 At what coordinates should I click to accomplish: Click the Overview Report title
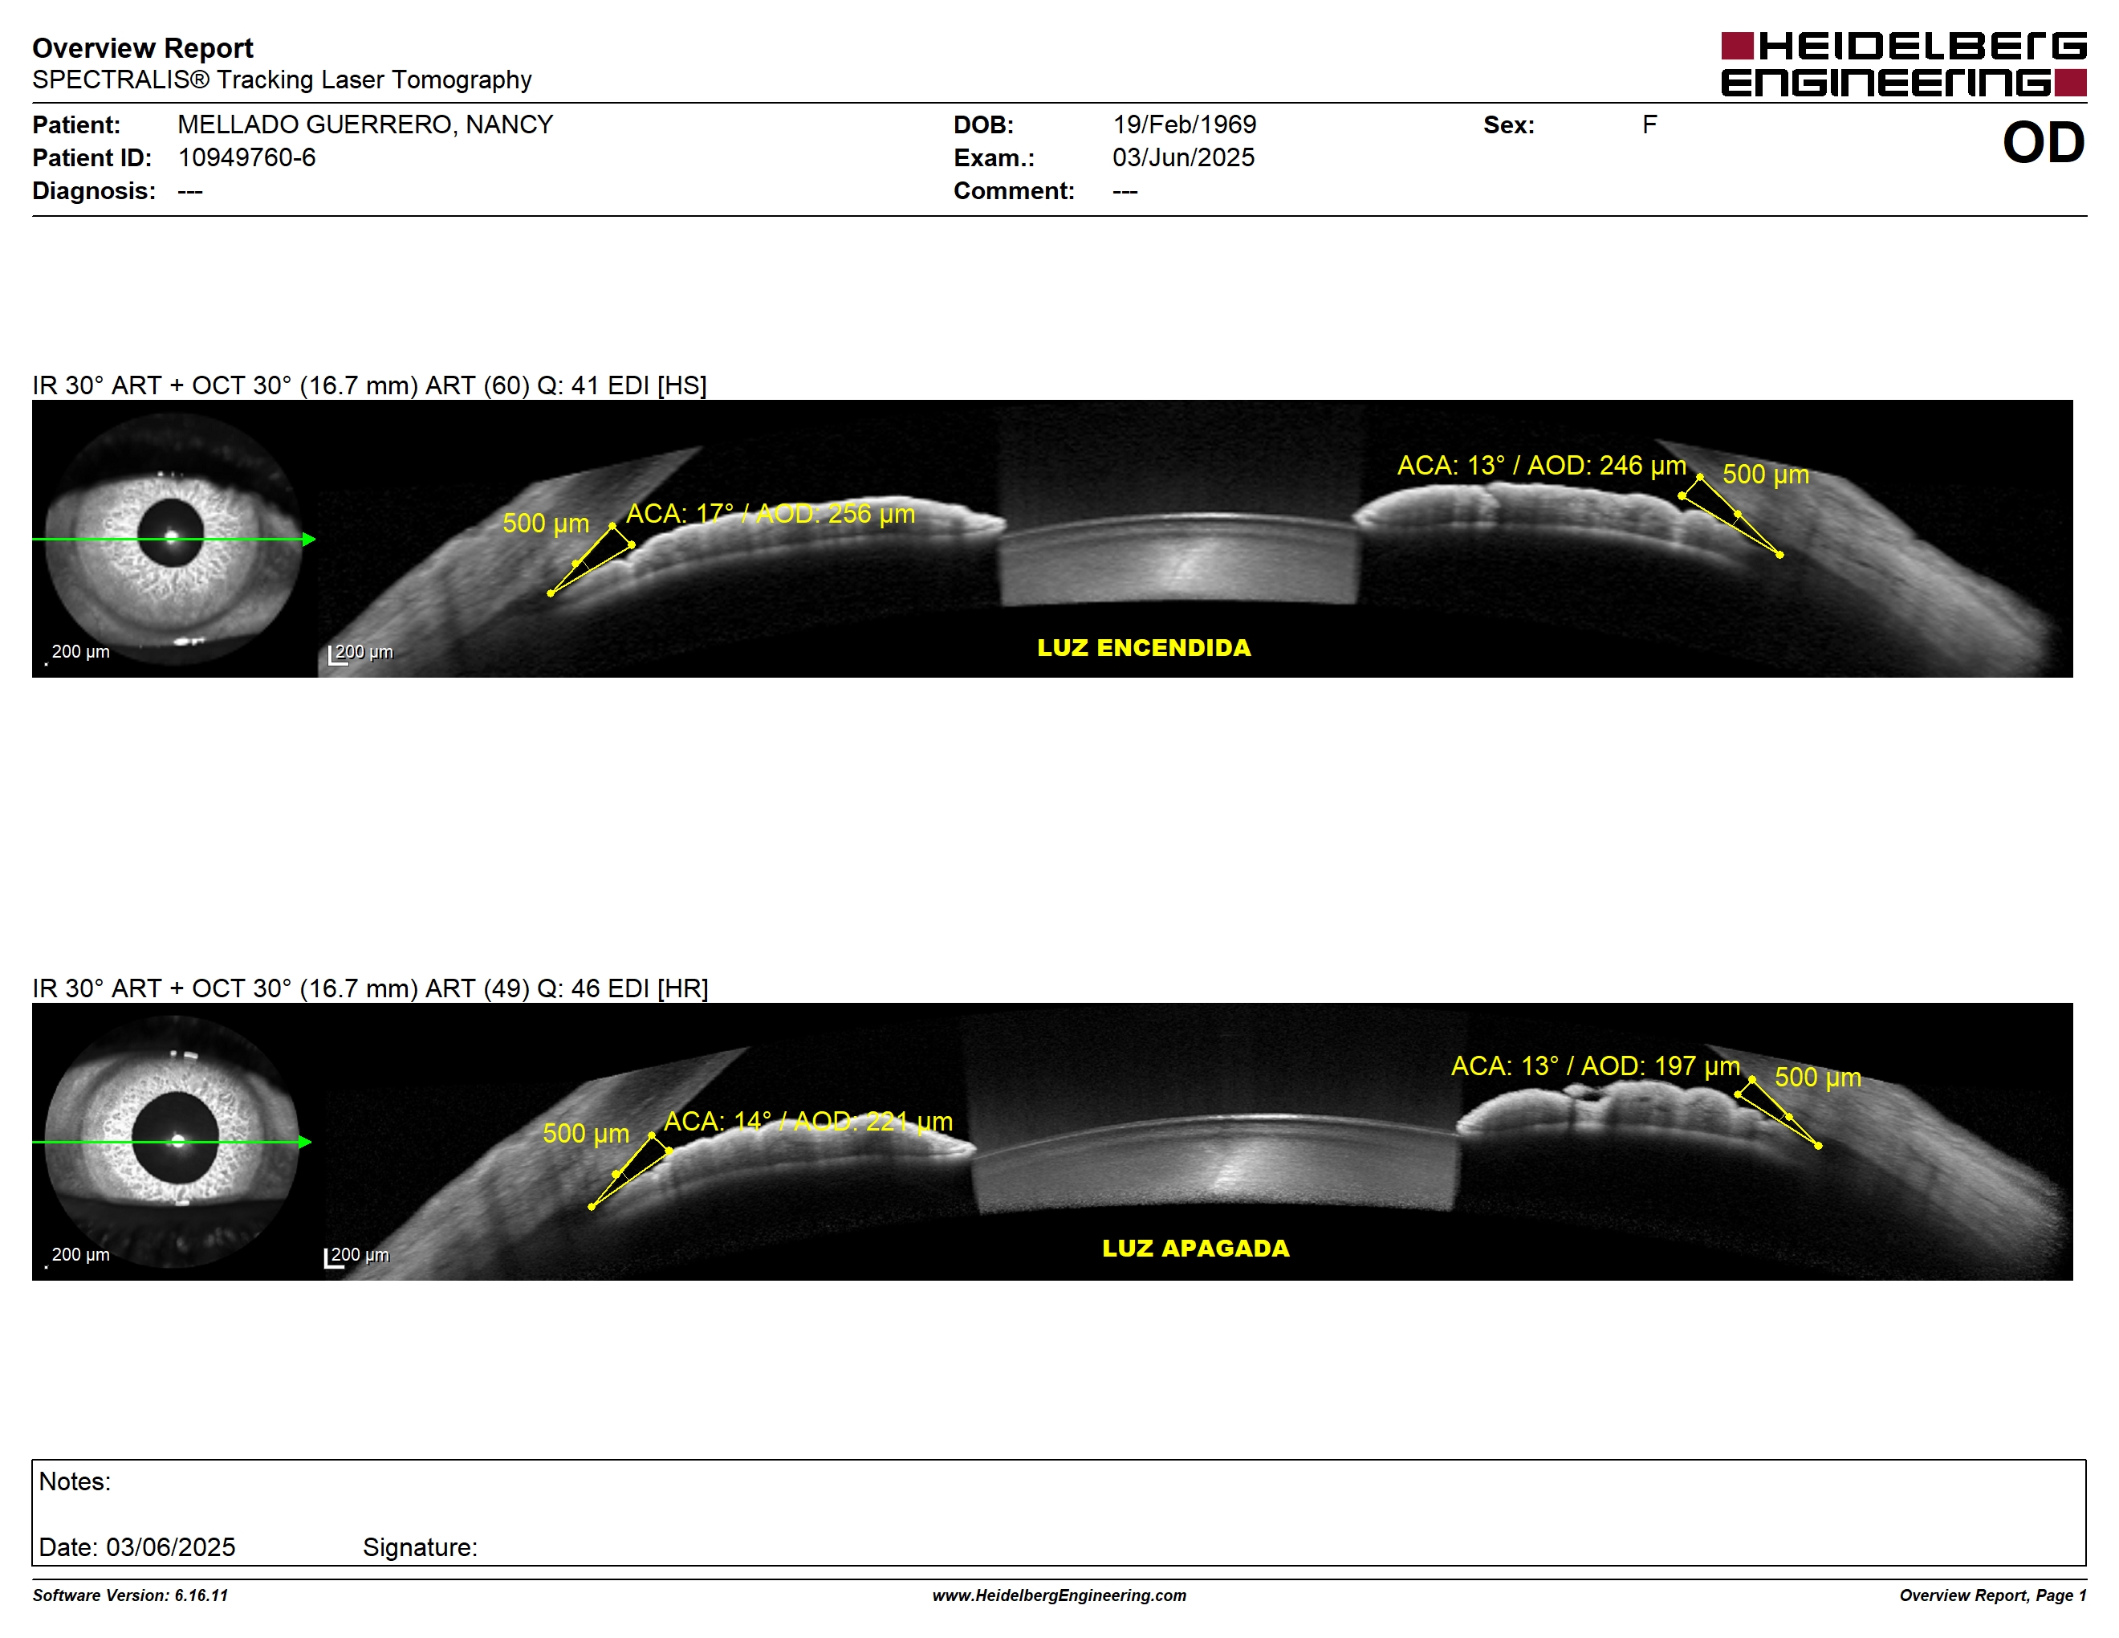tap(143, 47)
